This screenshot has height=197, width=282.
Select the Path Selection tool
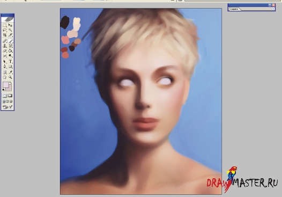[5, 62]
